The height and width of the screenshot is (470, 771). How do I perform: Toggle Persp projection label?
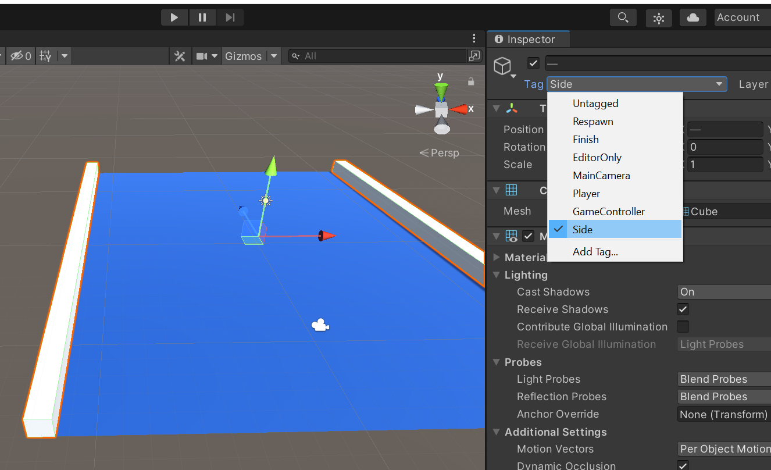pos(439,153)
